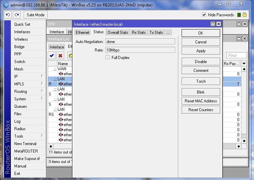This screenshot has width=254, height=180.
Task: Open the column dropdown beside Rx Pac...
Action: pyautogui.click(x=244, y=64)
